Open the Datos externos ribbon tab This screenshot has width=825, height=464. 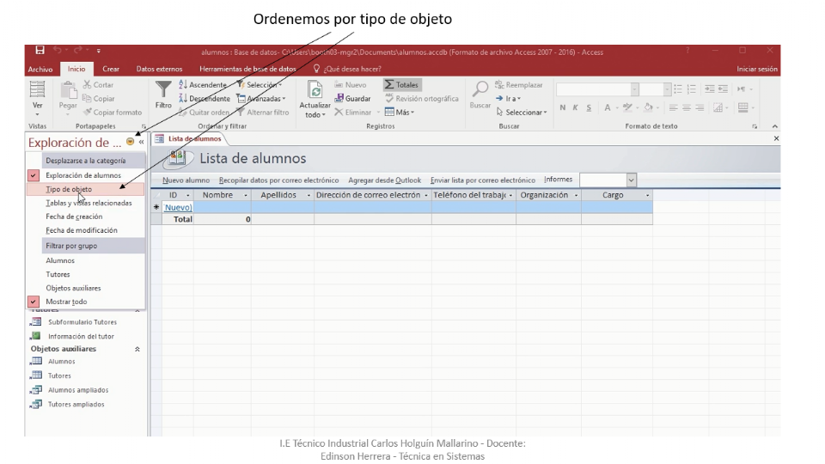159,69
